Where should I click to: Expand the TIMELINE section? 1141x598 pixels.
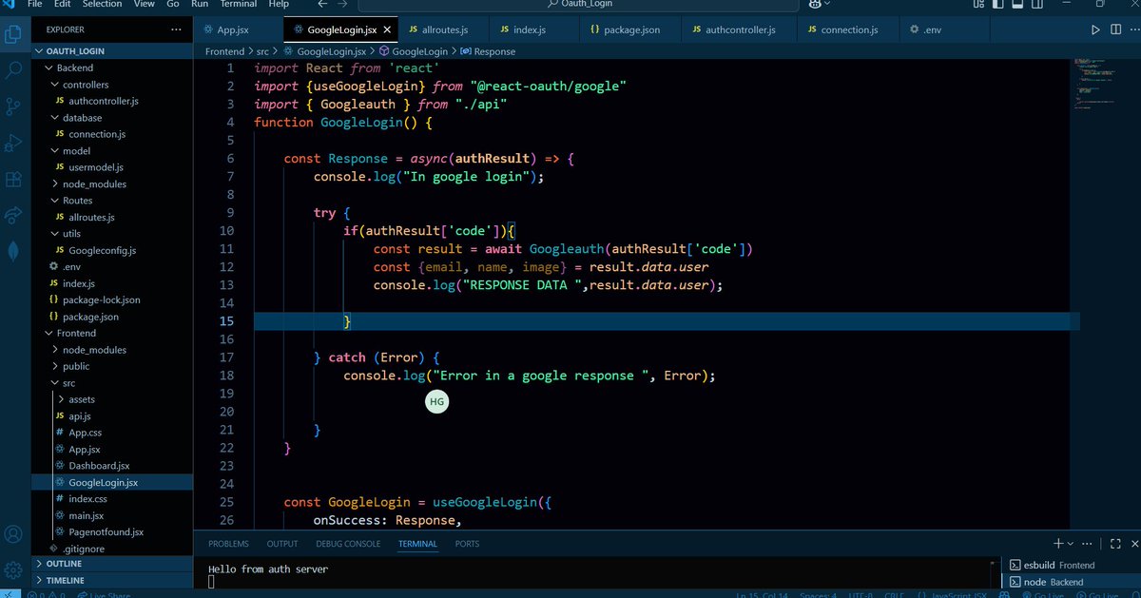pyautogui.click(x=112, y=580)
